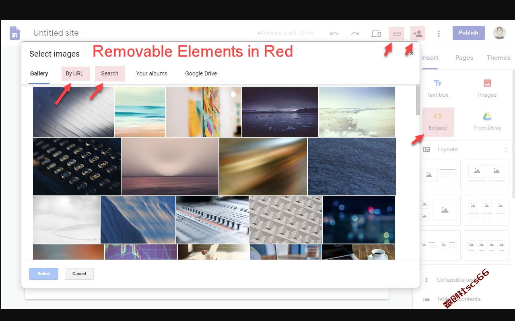515x321 pixels.
Task: Select the stock chart image
Action: (x=141, y=252)
